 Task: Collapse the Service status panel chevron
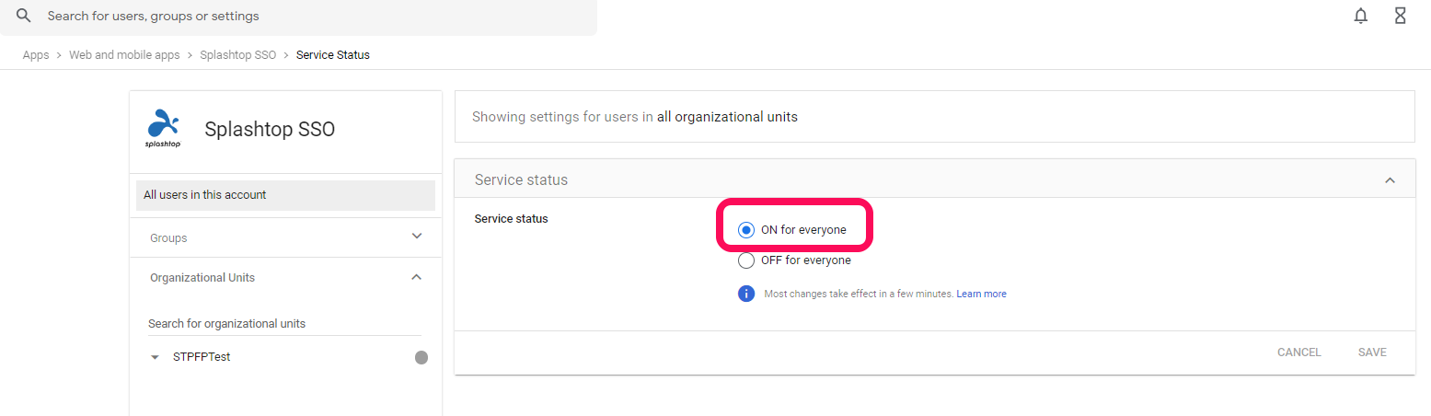[x=1390, y=180]
